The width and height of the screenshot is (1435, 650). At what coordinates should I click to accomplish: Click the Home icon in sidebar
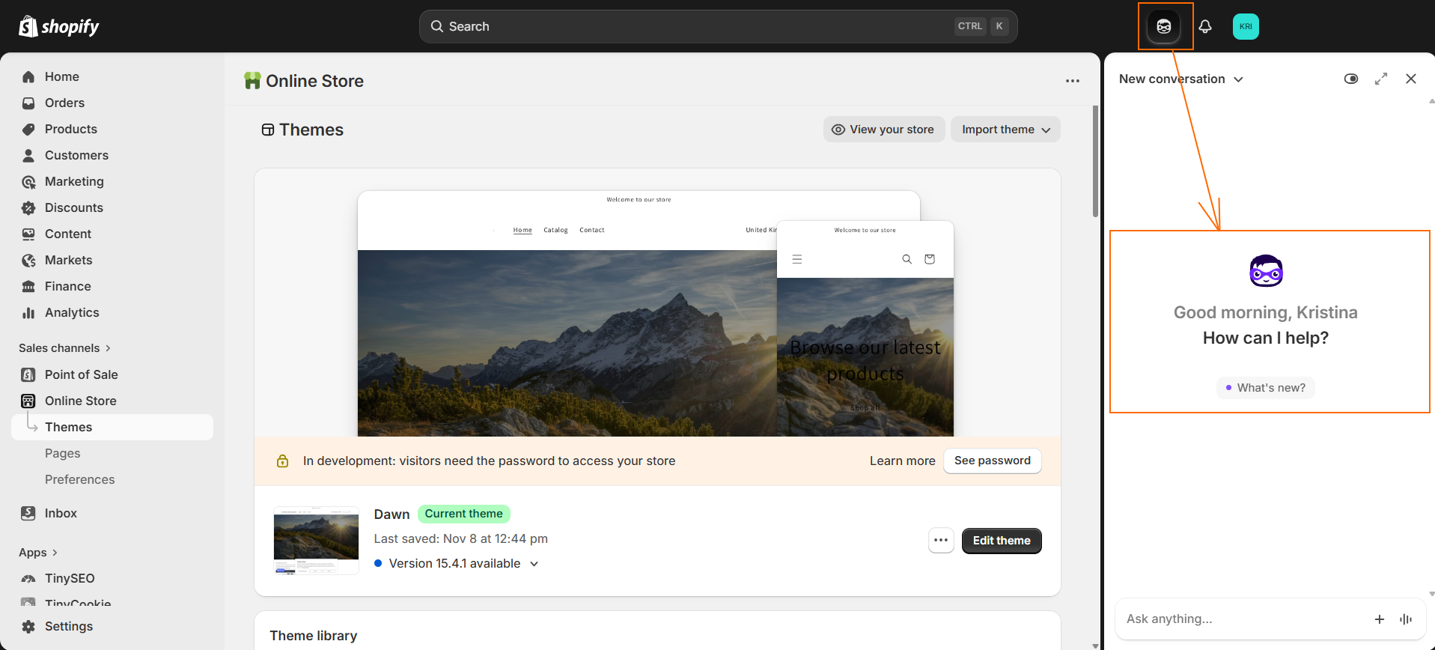[28, 76]
